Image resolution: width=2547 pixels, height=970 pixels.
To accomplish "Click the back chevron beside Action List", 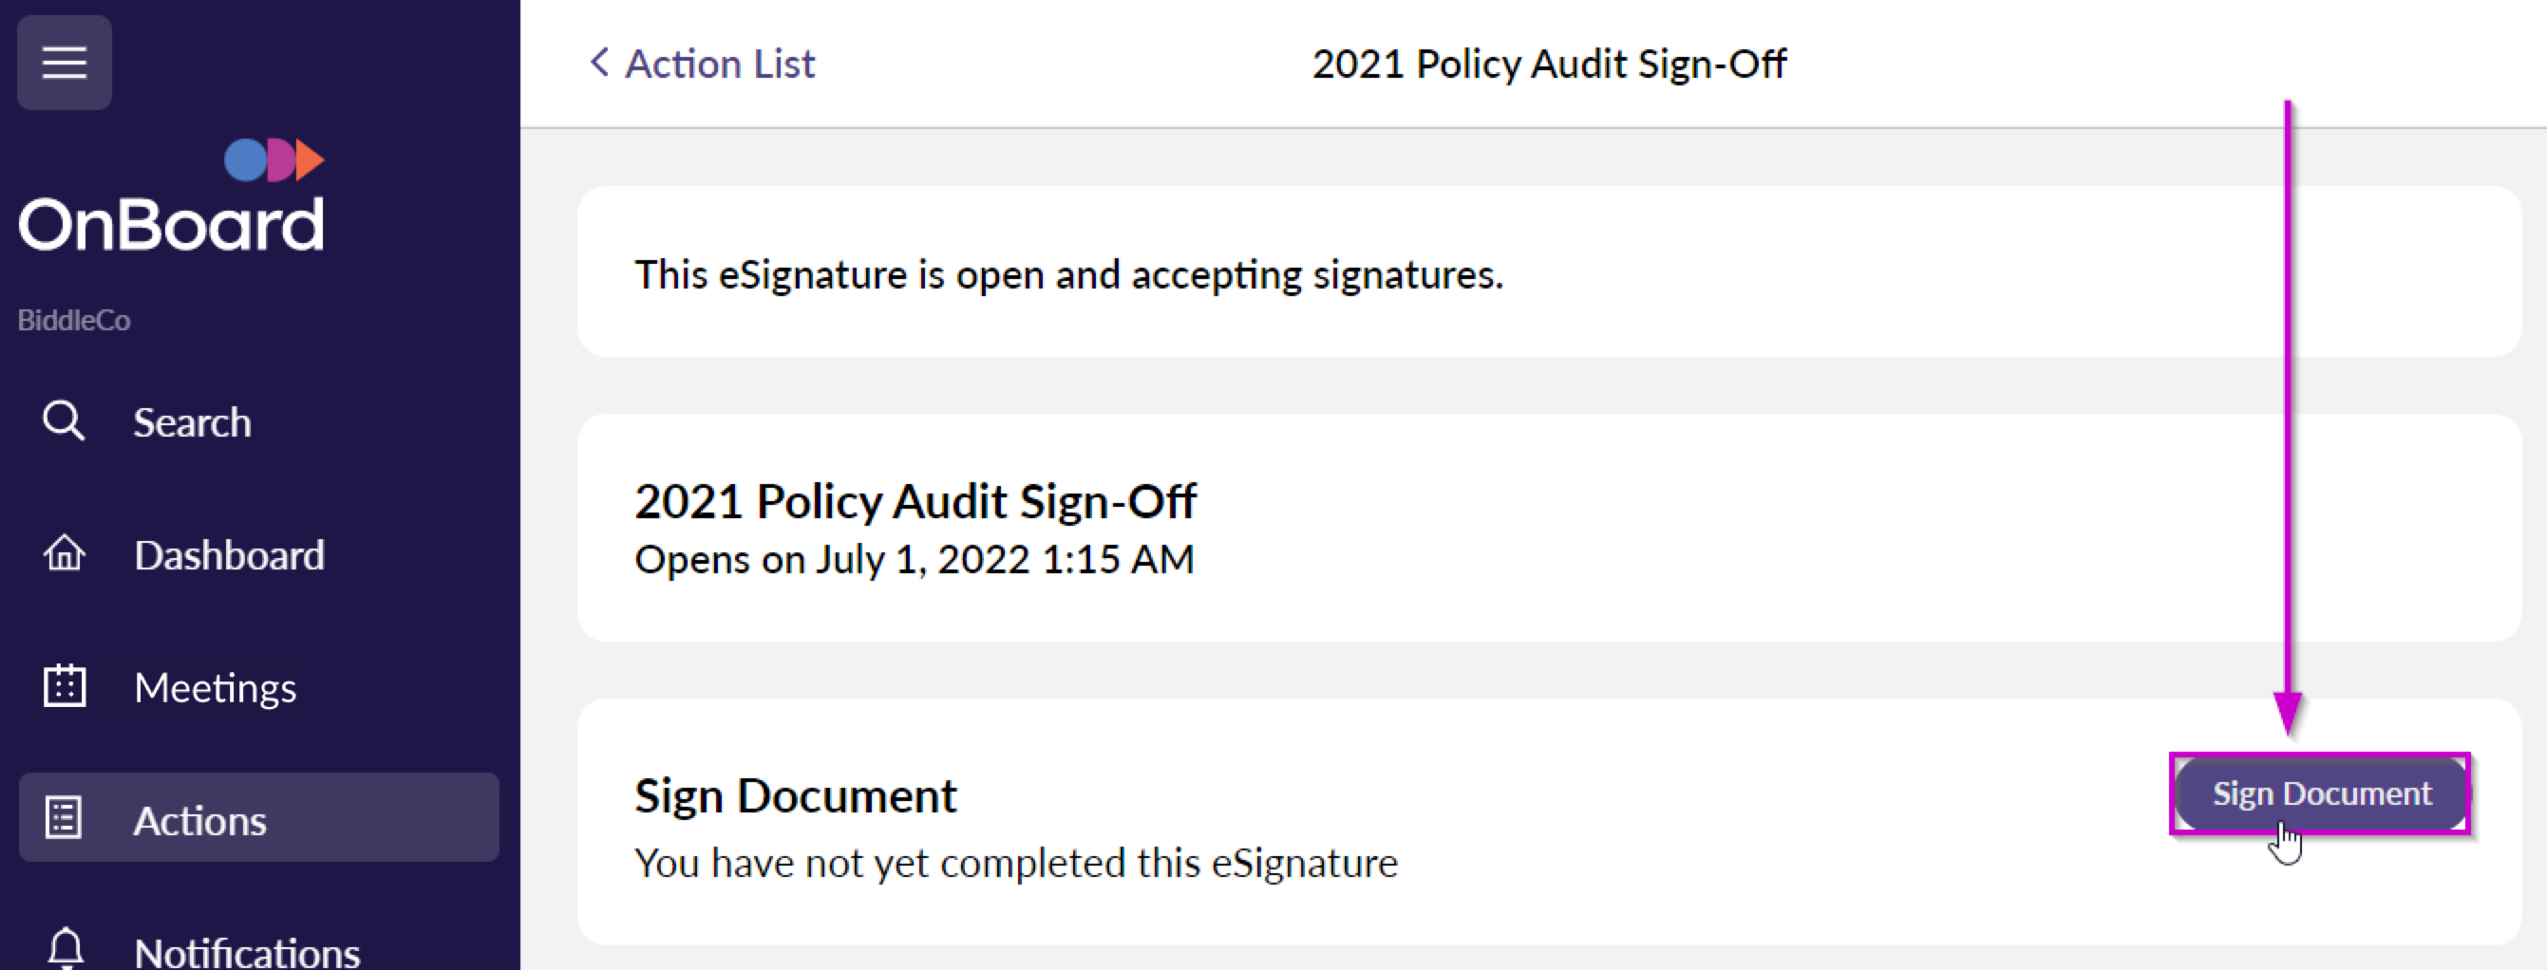I will coord(599,63).
